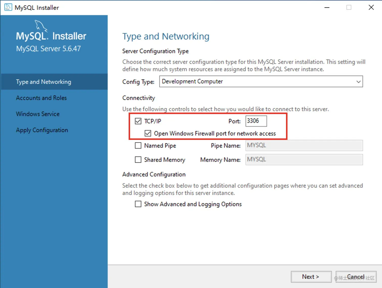Screen dimensions: 382x288
Task: Click the 'MySQL Installer' window title text
Action: pos(37,8)
